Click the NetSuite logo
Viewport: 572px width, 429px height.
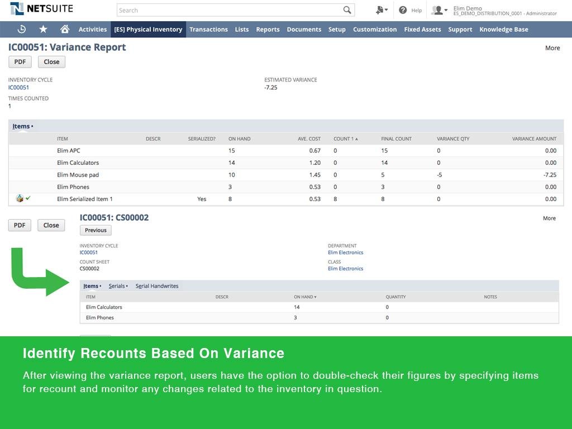pos(41,9)
